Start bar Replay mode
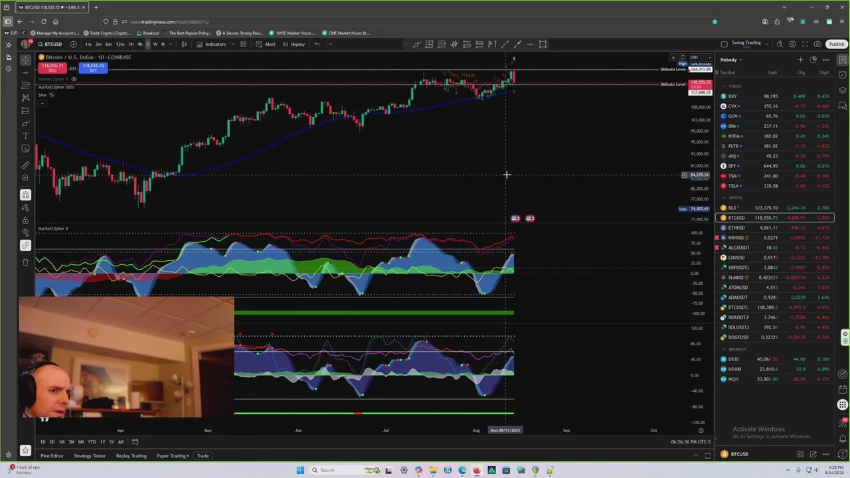This screenshot has width=850, height=478. [294, 44]
